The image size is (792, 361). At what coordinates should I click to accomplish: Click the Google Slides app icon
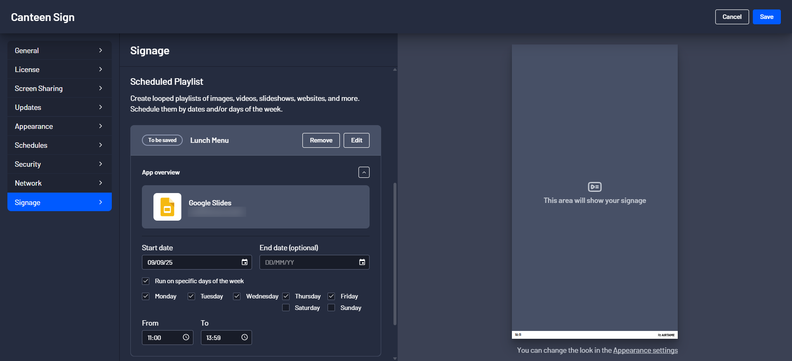[x=167, y=207]
